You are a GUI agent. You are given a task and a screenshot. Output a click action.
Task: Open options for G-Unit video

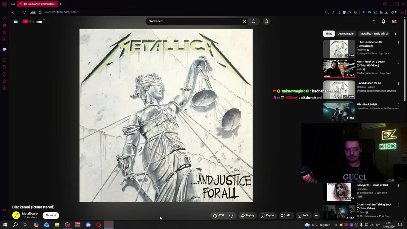point(398,205)
